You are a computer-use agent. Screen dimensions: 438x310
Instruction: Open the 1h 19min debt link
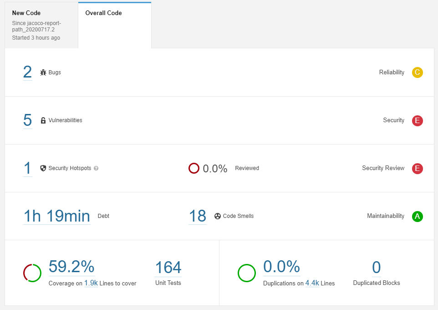click(57, 216)
